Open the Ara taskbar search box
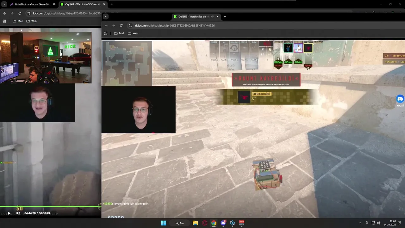The image size is (405, 228). 180,223
